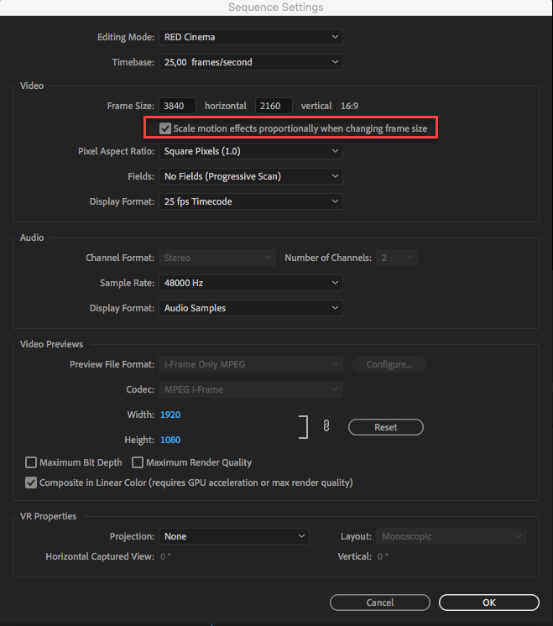Click the VR Vertical captured view value
This screenshot has width=553, height=626.
point(383,556)
